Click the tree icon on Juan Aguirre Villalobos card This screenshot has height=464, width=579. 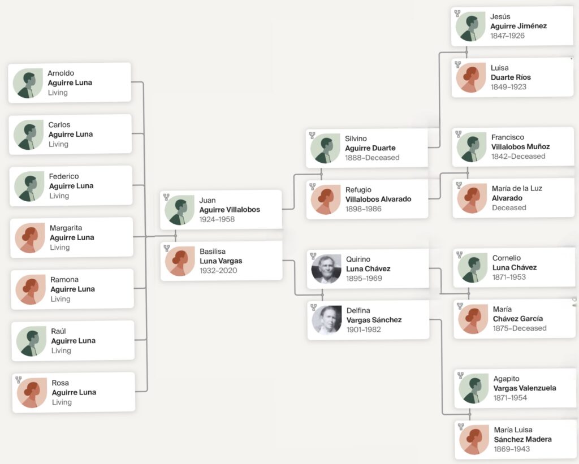166,197
